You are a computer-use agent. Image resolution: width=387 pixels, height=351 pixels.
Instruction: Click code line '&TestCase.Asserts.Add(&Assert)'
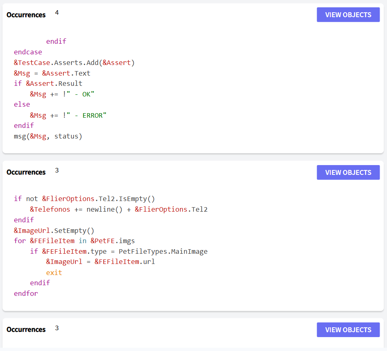pyautogui.click(x=74, y=63)
